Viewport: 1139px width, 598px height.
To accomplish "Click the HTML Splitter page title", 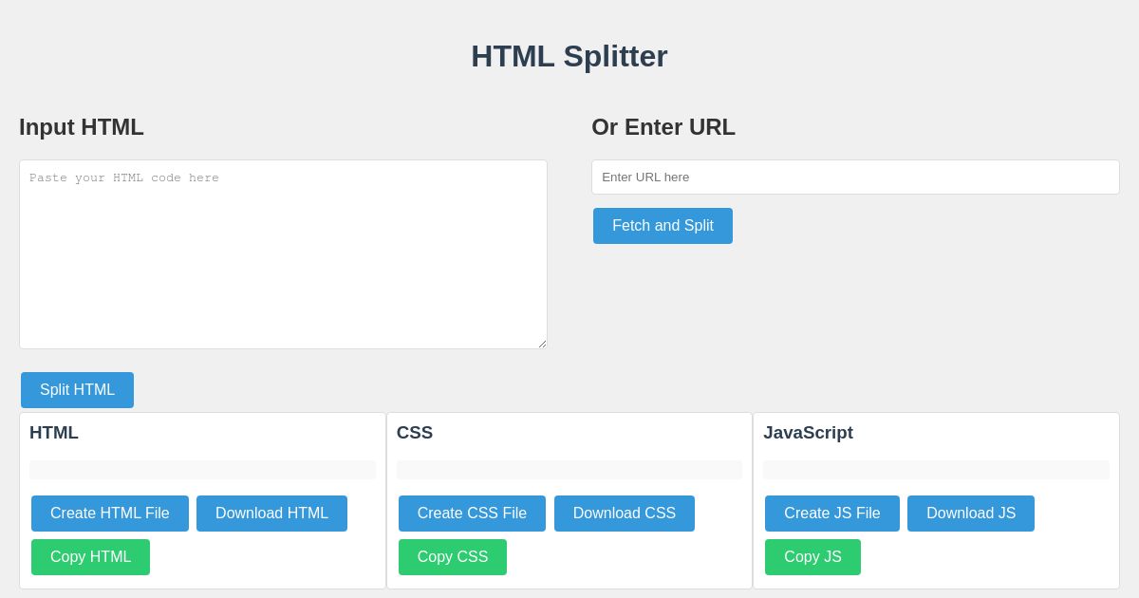I will tap(569, 56).
